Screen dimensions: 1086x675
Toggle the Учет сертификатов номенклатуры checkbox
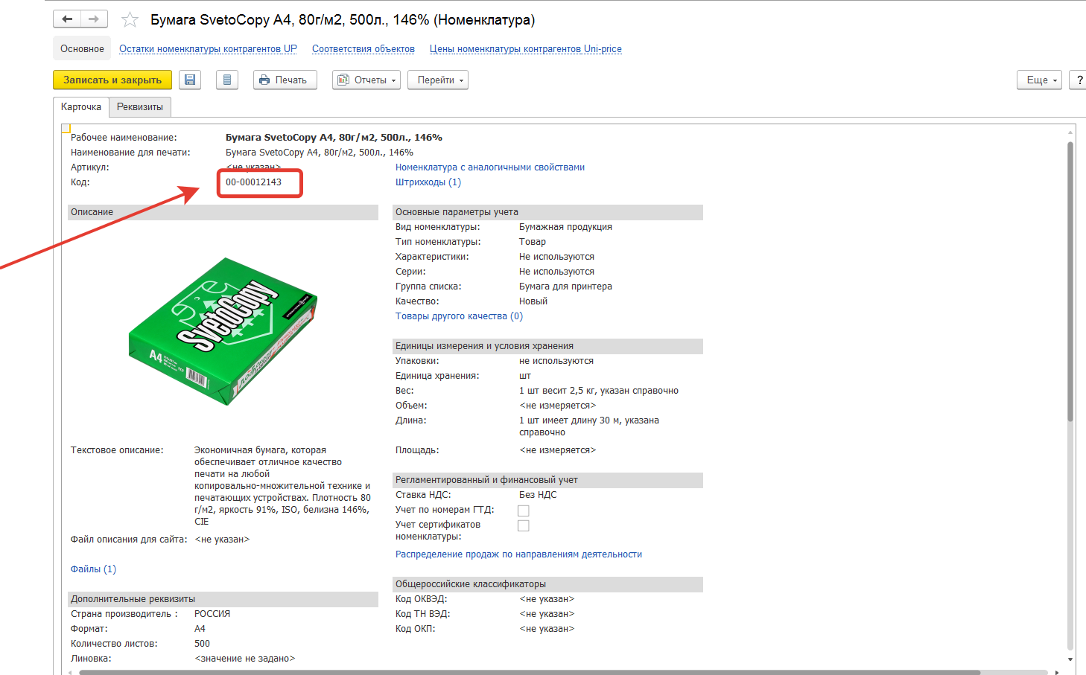tap(524, 525)
